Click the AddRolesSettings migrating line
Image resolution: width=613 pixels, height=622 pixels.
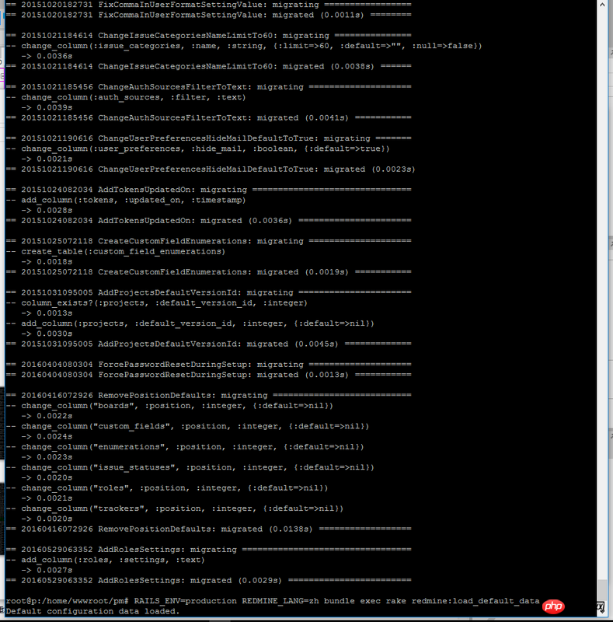click(x=209, y=550)
